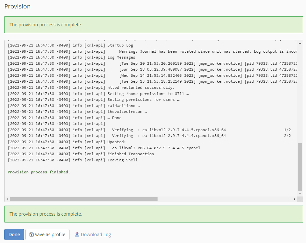This screenshot has height=243, width=306.
Task: Open the Download Log link
Action: pyautogui.click(x=93, y=235)
